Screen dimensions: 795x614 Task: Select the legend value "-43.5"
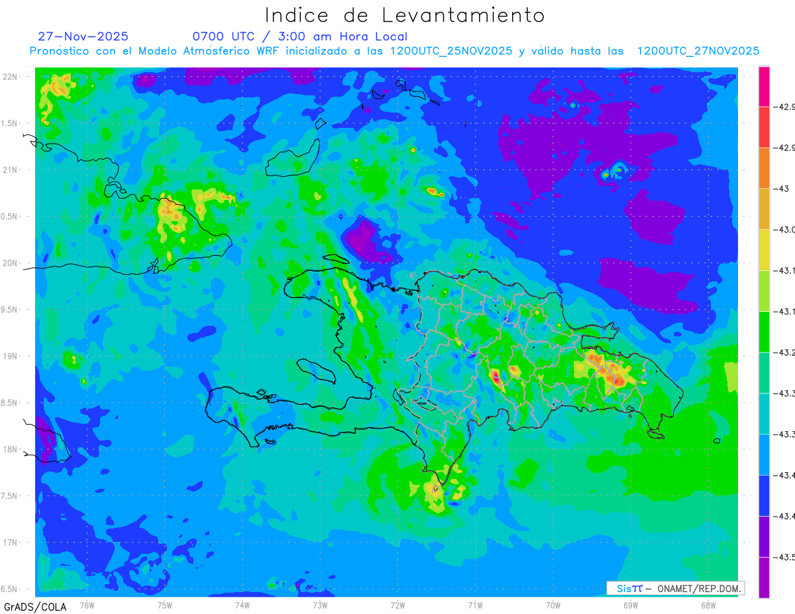click(x=783, y=557)
